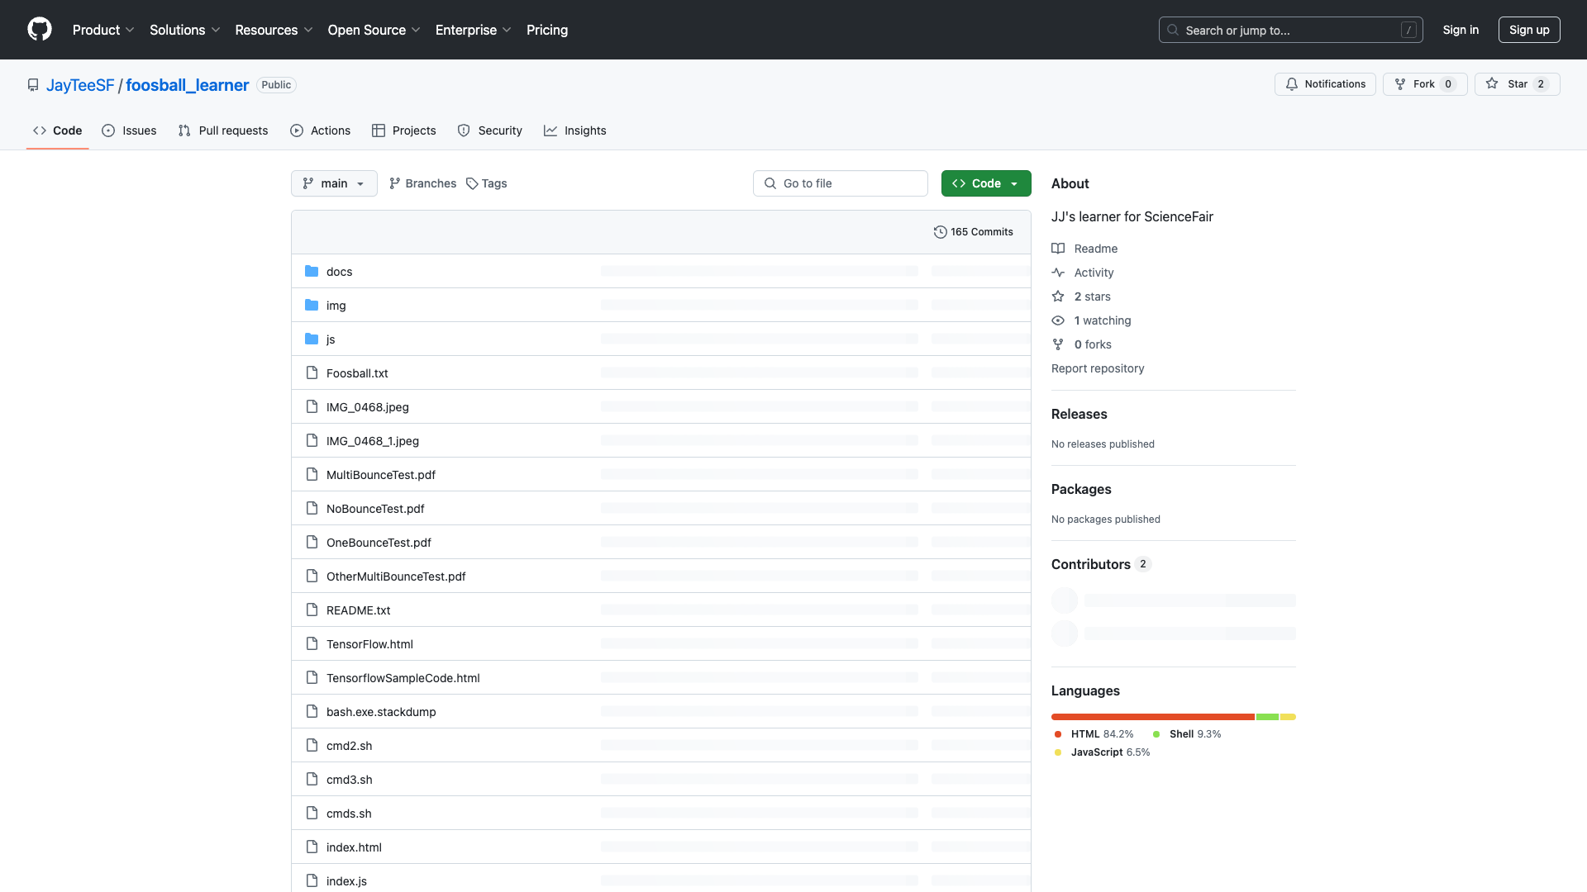Expand the Product navigation menu

[103, 30]
